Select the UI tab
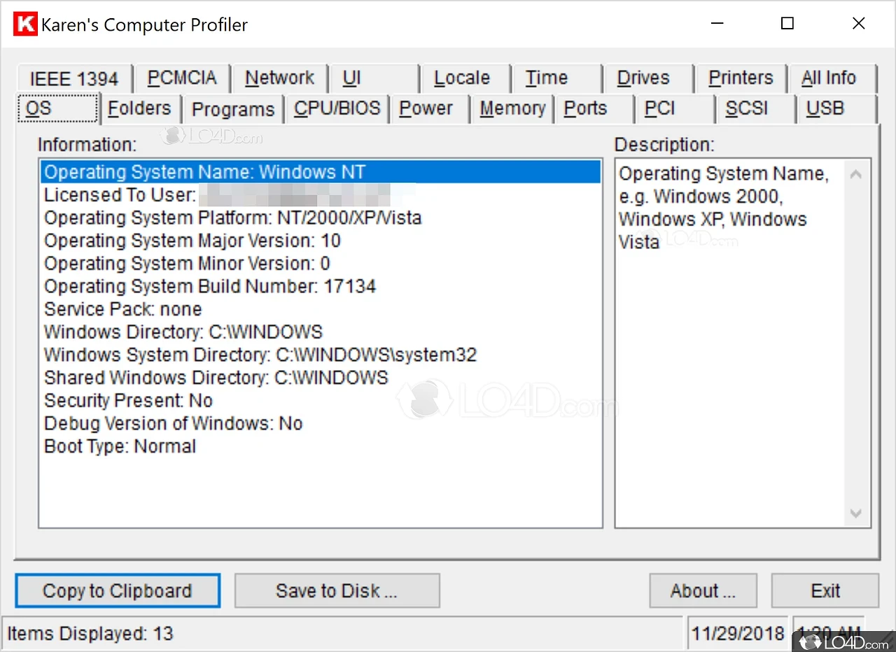The image size is (896, 652). pos(373,78)
